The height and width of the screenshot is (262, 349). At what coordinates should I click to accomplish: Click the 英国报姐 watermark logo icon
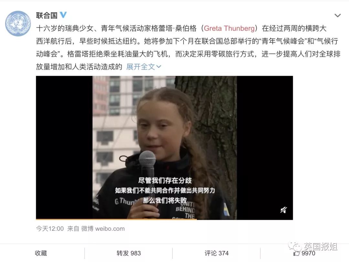(295, 246)
